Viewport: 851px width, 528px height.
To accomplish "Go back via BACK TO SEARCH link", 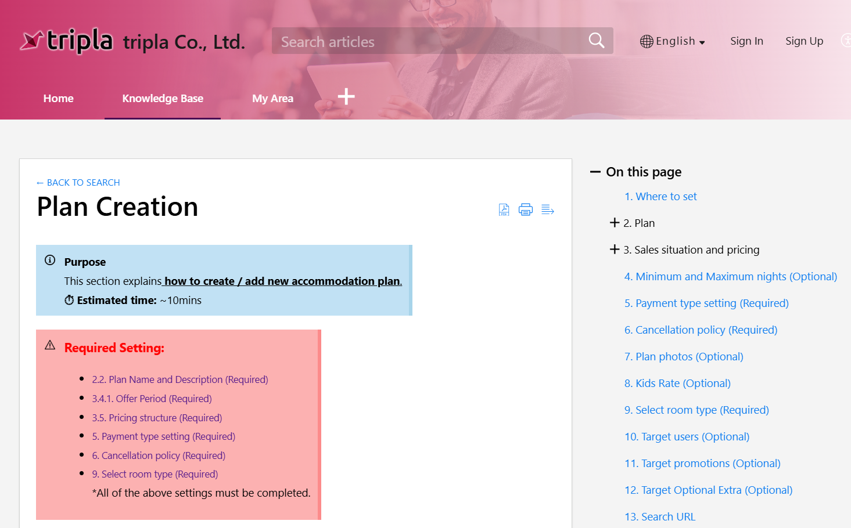I will pyautogui.click(x=78, y=183).
